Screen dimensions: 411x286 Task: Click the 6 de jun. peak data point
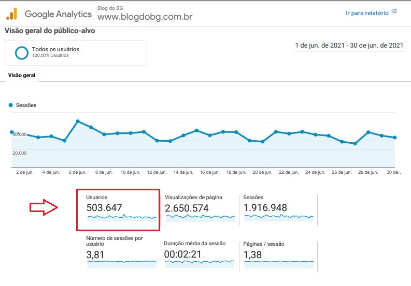78,121
